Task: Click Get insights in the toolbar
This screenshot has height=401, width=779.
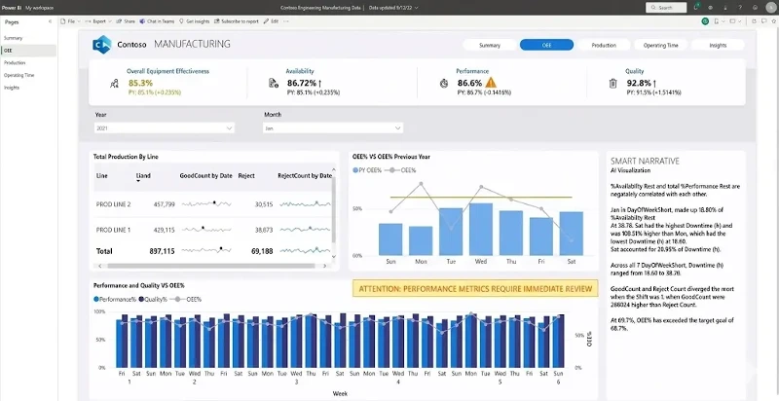Action: pyautogui.click(x=194, y=21)
